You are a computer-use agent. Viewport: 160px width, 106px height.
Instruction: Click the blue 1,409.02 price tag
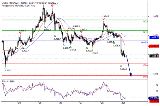coord(155,37)
